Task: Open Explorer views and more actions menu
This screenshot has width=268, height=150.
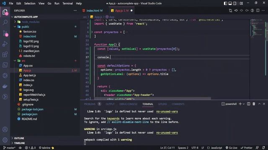Action: click(75, 10)
